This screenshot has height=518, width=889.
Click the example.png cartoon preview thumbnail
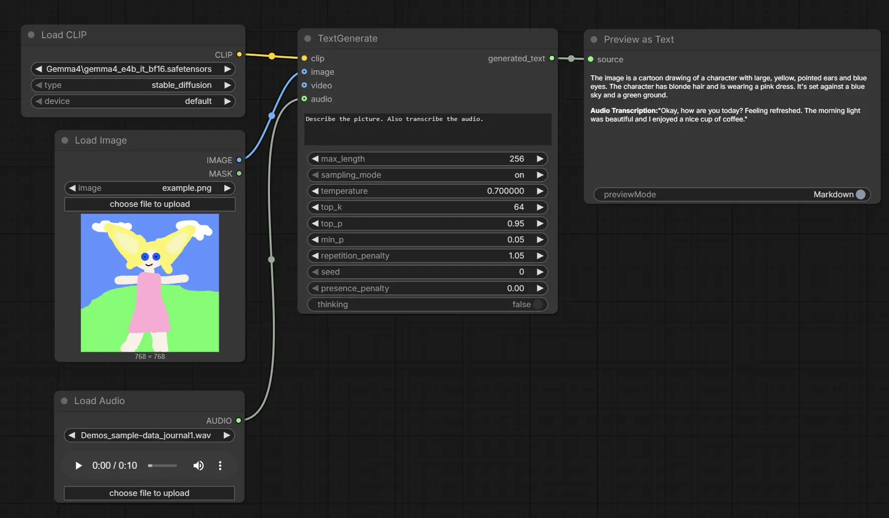(150, 283)
